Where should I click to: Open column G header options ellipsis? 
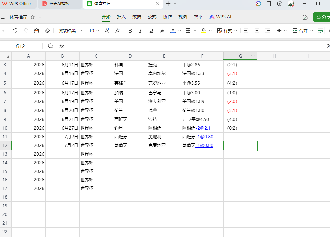pyautogui.click(x=253, y=56)
